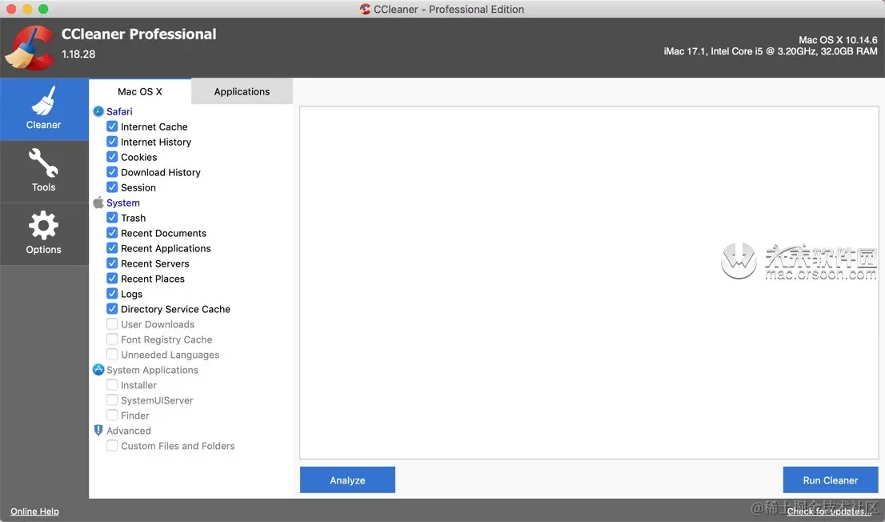The image size is (885, 522).
Task: Click the System Applications App Store icon
Action: [98, 369]
